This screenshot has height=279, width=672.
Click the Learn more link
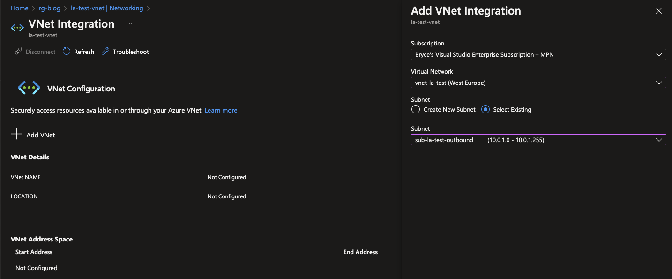[221, 110]
